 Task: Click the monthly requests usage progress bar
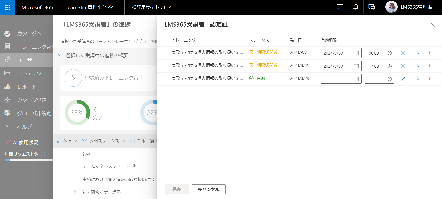(x=29, y=160)
